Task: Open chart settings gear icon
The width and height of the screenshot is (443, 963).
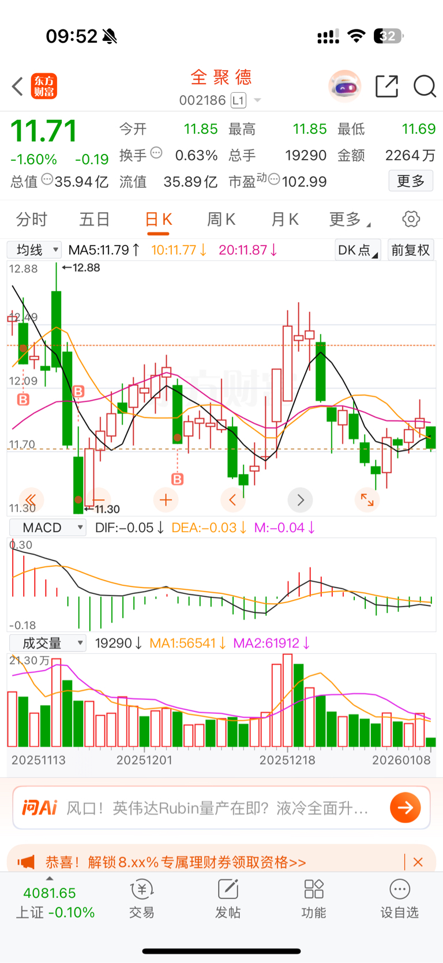Action: point(411,219)
